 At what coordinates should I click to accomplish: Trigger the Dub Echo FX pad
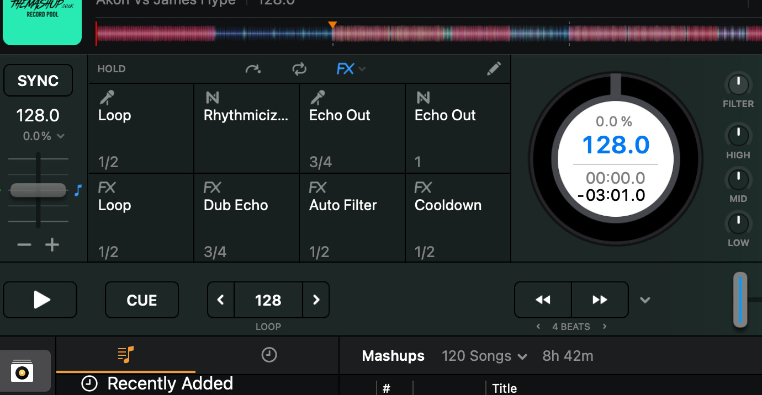[246, 218]
